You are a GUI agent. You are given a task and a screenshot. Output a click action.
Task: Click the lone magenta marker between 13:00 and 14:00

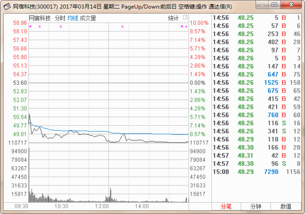[122, 26]
